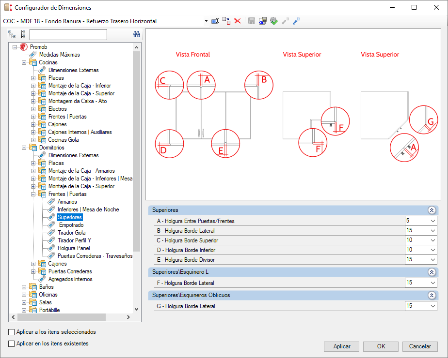The image size is (448, 358).
Task: Open the configuration name dropdown arrow
Action: [x=206, y=21]
